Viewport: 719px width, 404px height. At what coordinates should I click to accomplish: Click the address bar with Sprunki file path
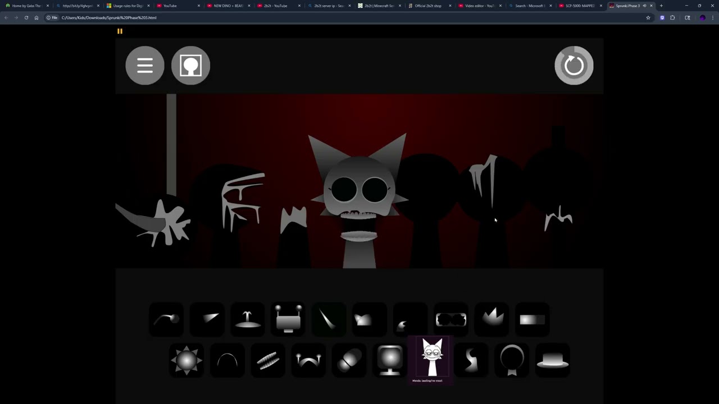tap(348, 17)
